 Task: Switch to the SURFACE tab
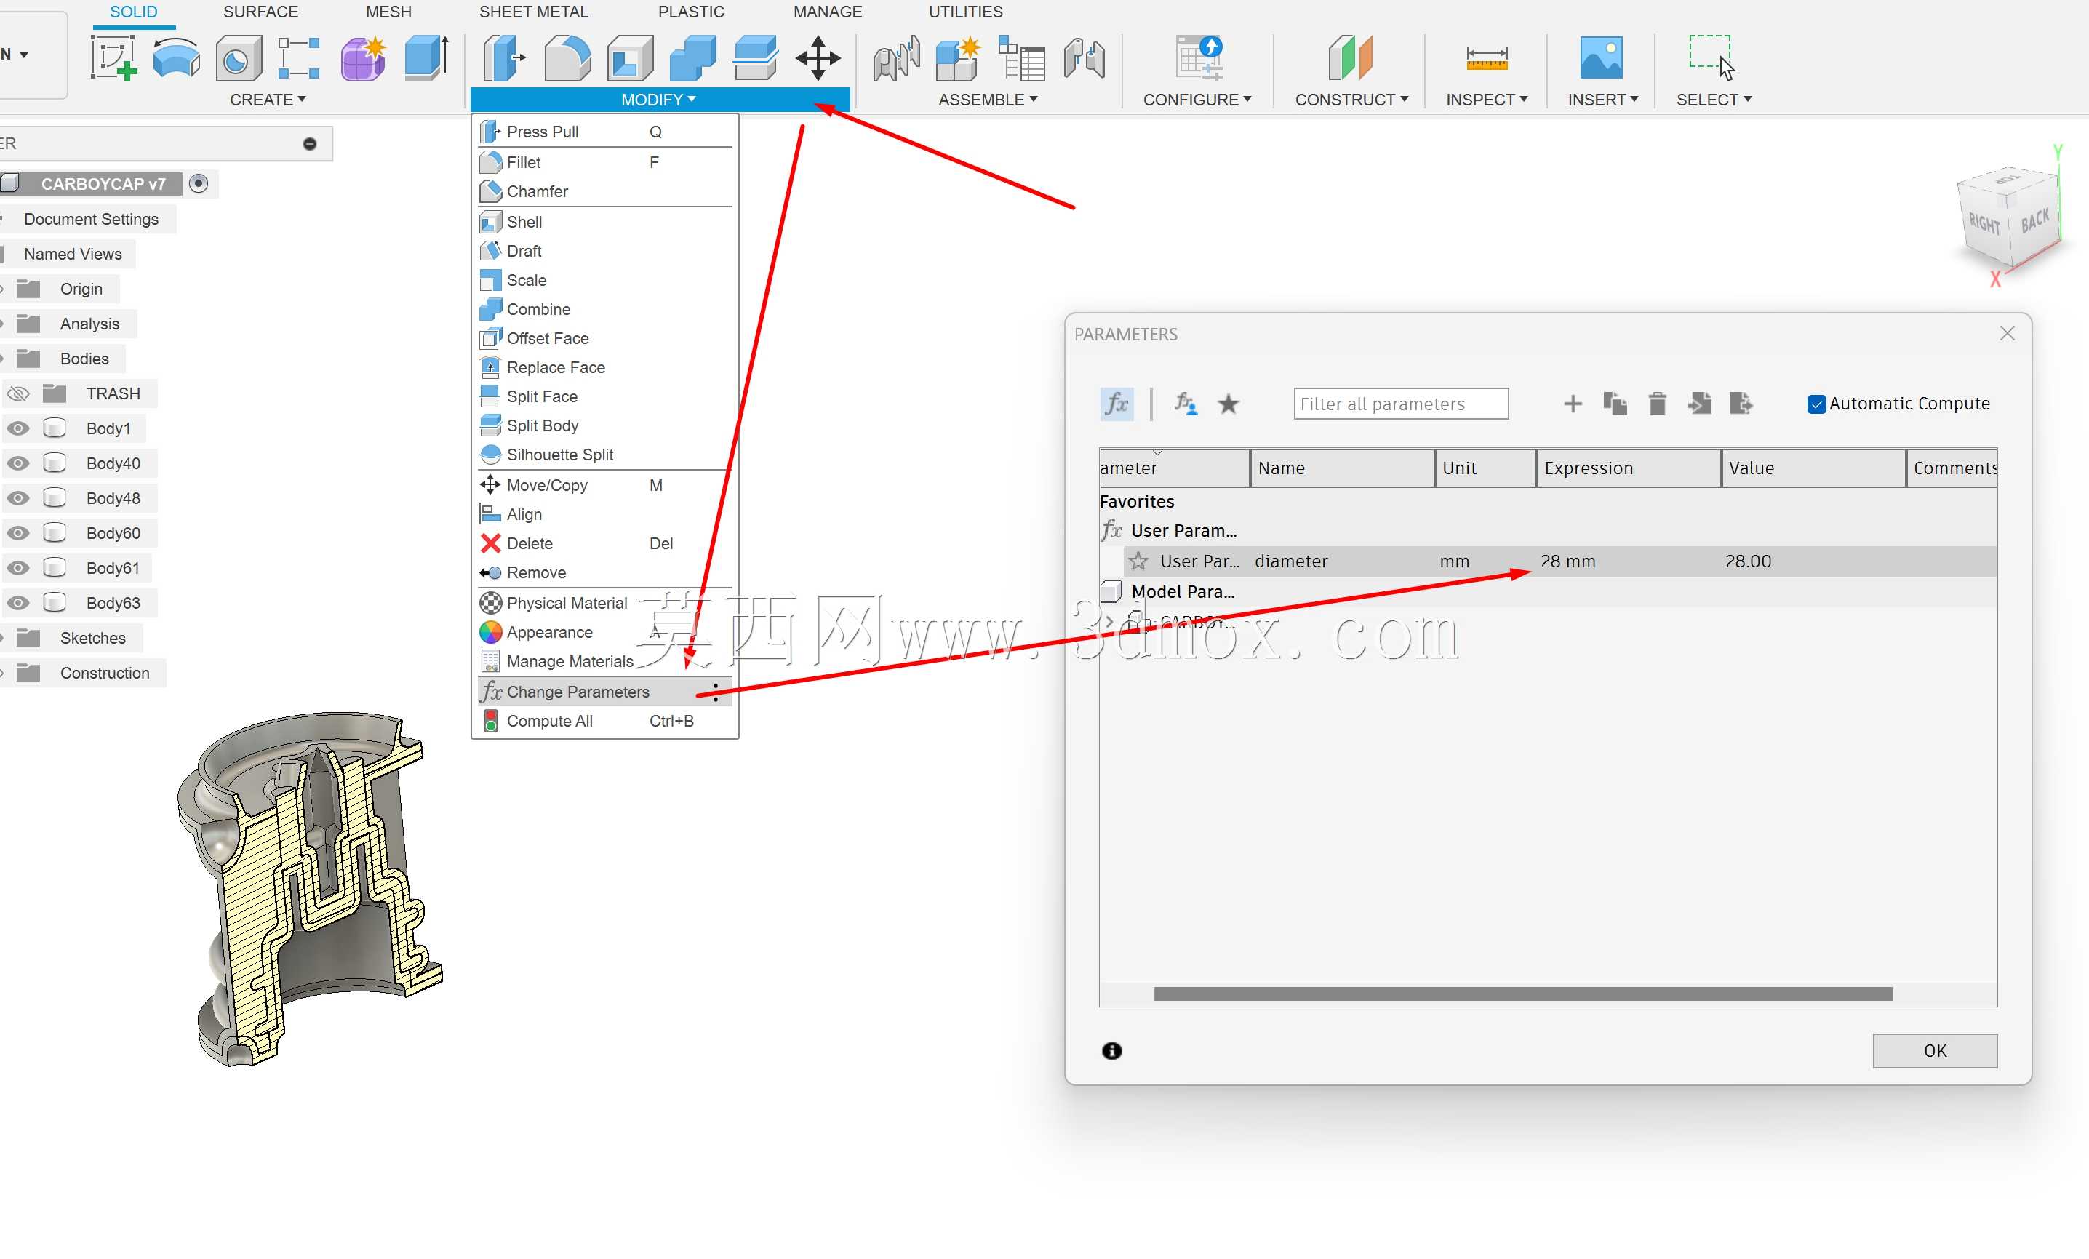260,12
